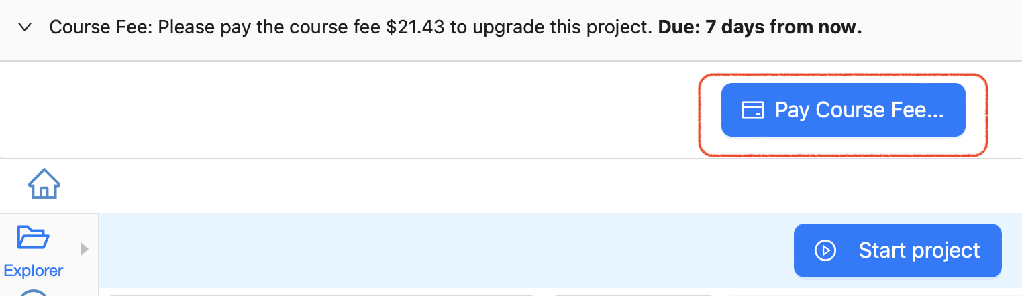
Task: Expand the gray arrow beside Explorer
Action: (x=84, y=249)
